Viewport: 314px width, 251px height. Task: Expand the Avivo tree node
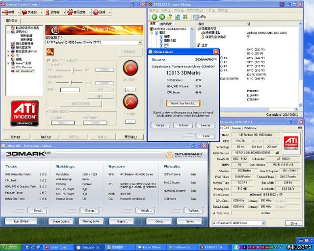pyautogui.click(x=8, y=63)
